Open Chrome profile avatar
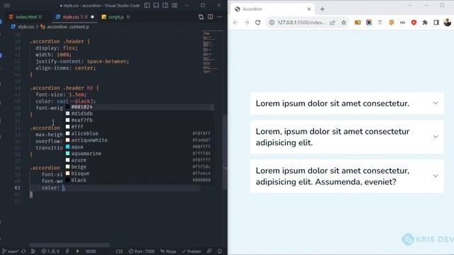This screenshot has width=454, height=255. coord(448,23)
